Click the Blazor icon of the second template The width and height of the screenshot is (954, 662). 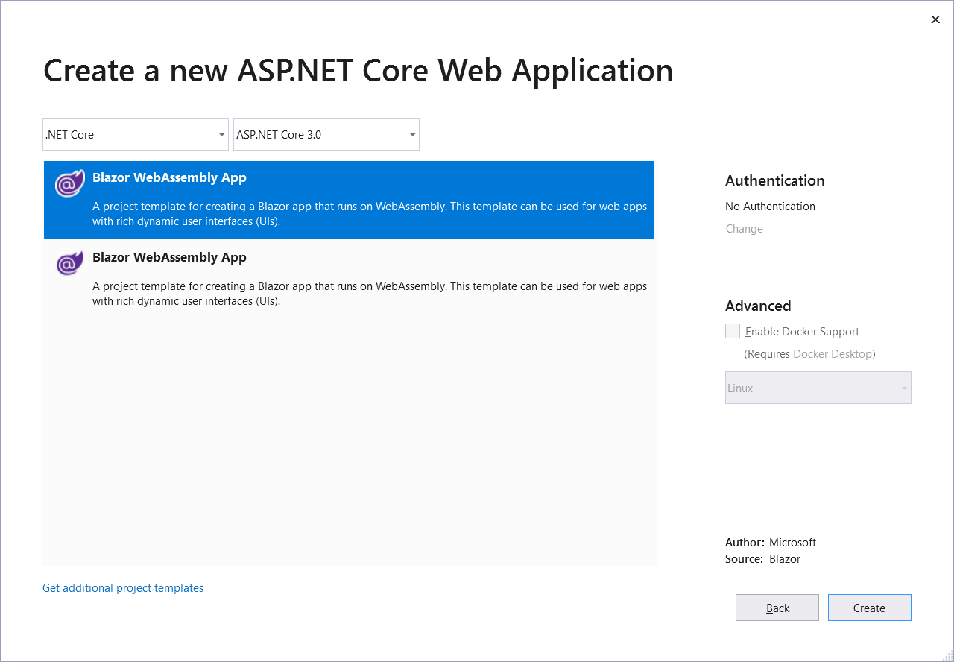pyautogui.click(x=69, y=263)
